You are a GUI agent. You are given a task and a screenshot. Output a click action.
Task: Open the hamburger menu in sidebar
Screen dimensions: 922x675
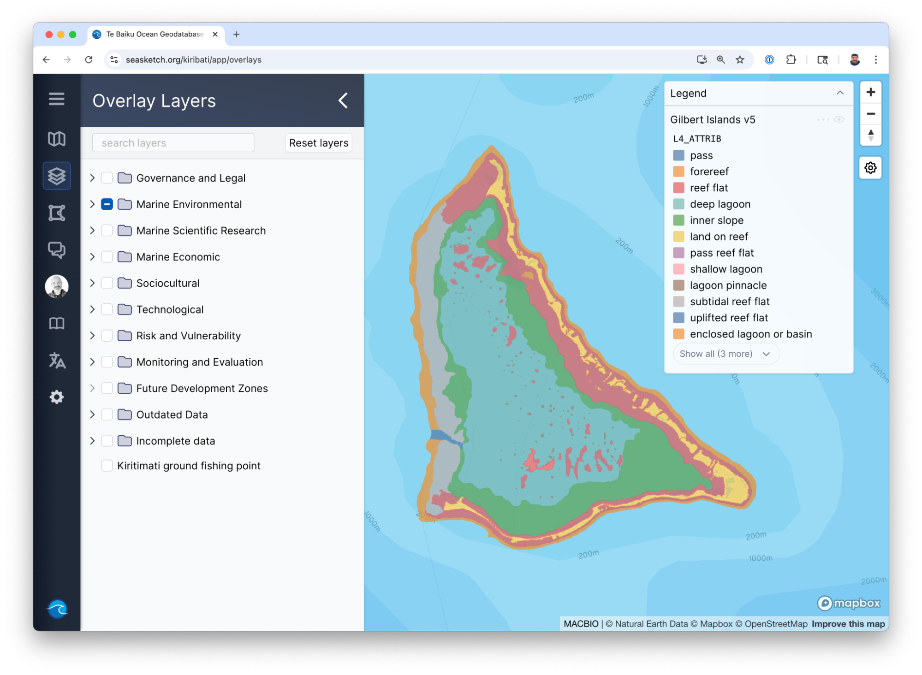(x=56, y=99)
